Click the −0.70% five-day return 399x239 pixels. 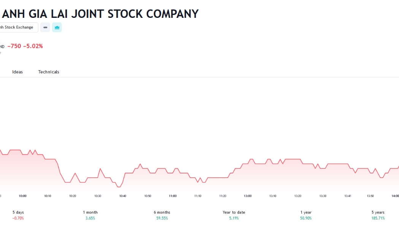[x=18, y=218]
